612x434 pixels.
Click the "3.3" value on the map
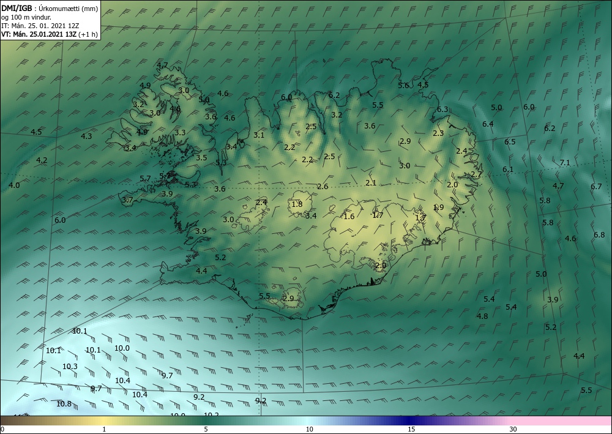pos(180,133)
